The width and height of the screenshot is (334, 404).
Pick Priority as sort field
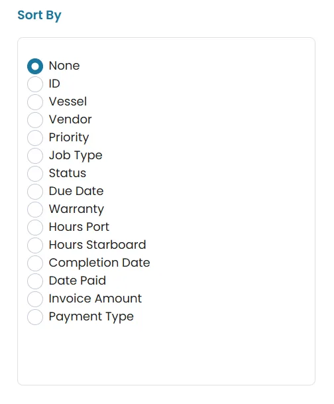[35, 138]
